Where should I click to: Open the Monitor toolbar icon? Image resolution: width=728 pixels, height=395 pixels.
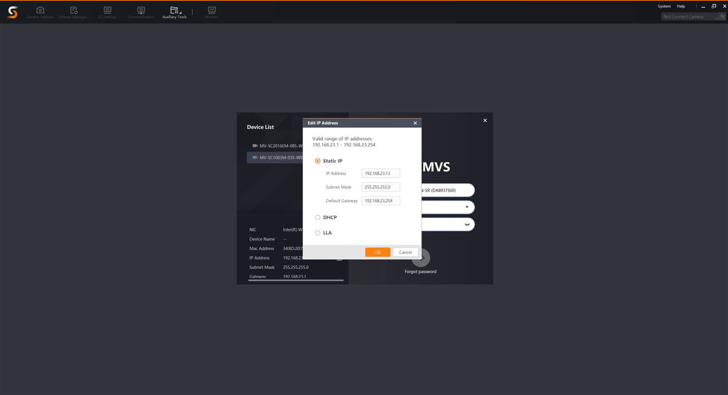click(212, 12)
